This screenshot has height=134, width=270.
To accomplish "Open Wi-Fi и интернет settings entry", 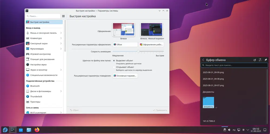I will pos(44,112).
